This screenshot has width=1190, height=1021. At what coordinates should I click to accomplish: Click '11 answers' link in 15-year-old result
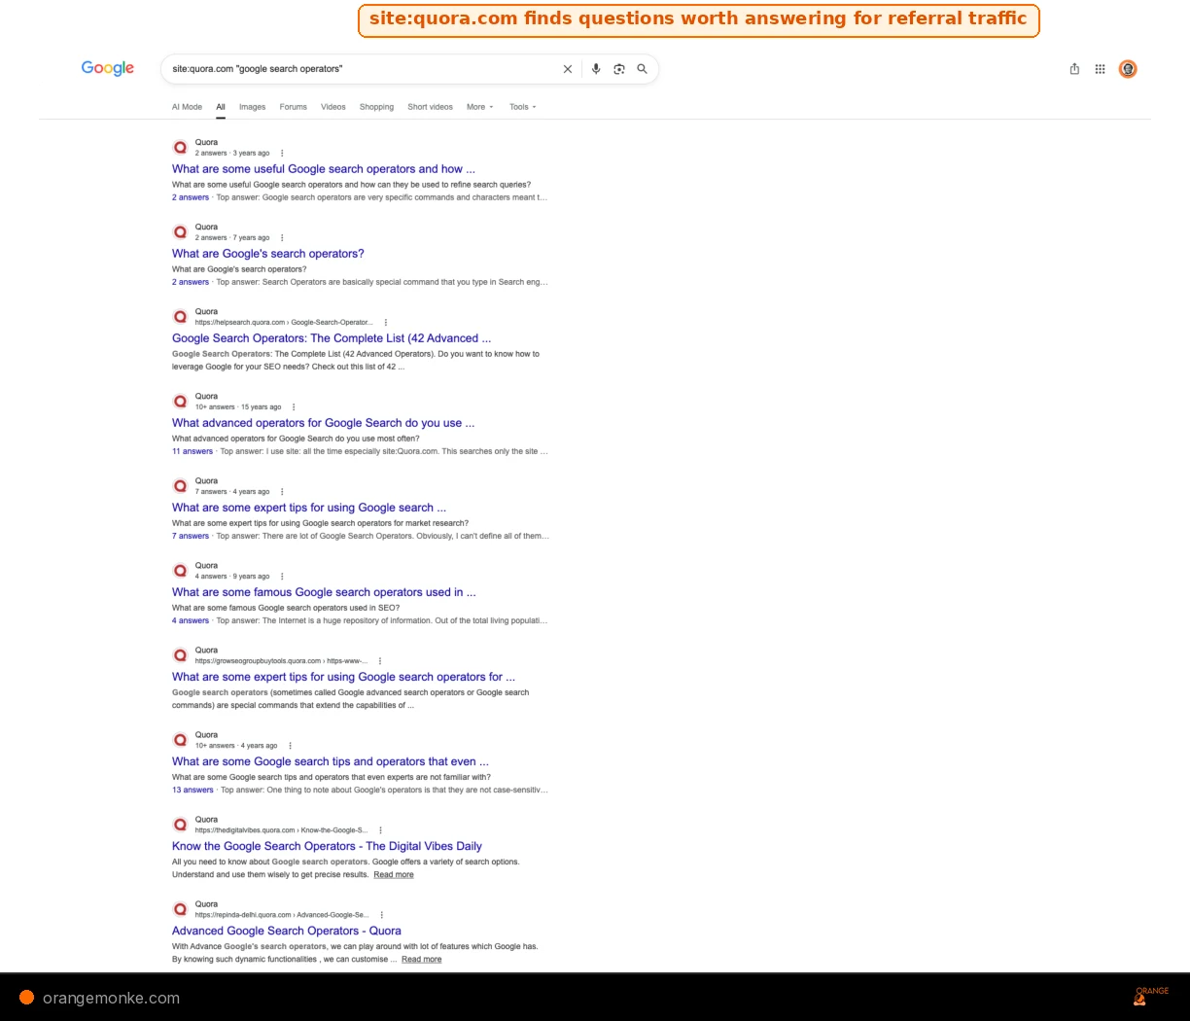click(192, 451)
